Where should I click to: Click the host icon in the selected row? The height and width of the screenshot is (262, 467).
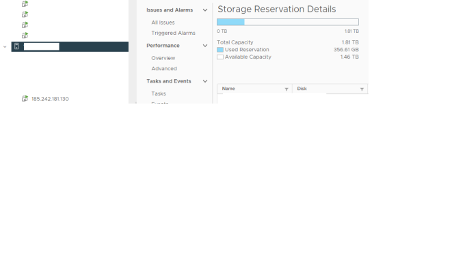pyautogui.click(x=16, y=46)
